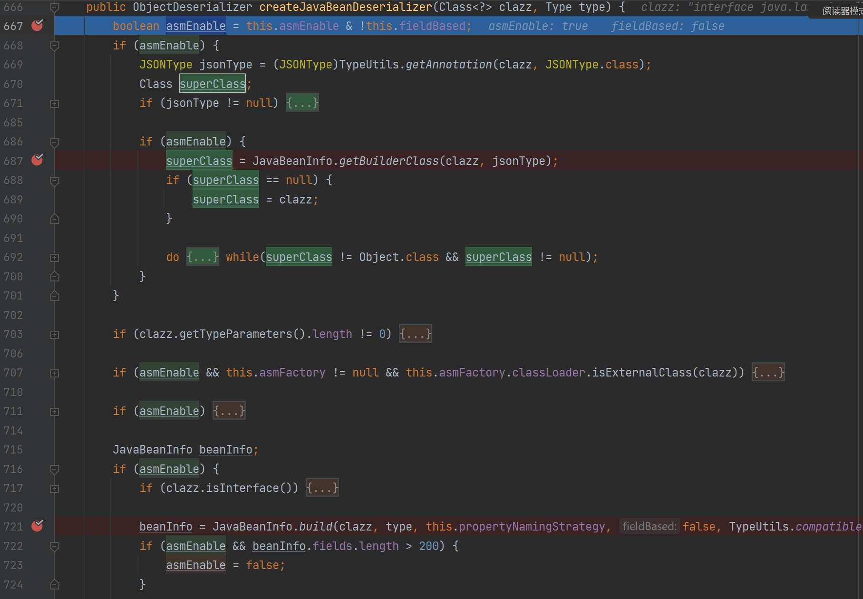This screenshot has height=599, width=863.
Task: Click the superClass declaration on line 670
Action: (213, 84)
